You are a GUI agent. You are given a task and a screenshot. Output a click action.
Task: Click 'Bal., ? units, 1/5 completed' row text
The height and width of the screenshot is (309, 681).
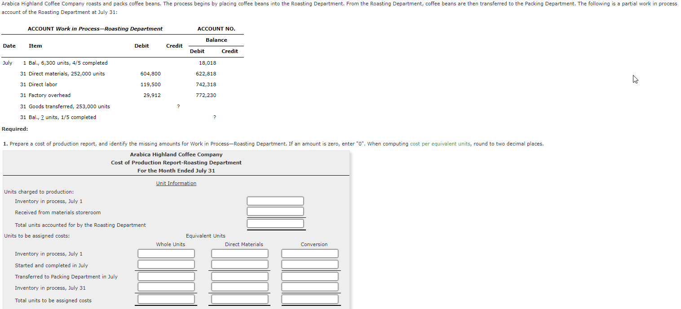click(x=62, y=117)
